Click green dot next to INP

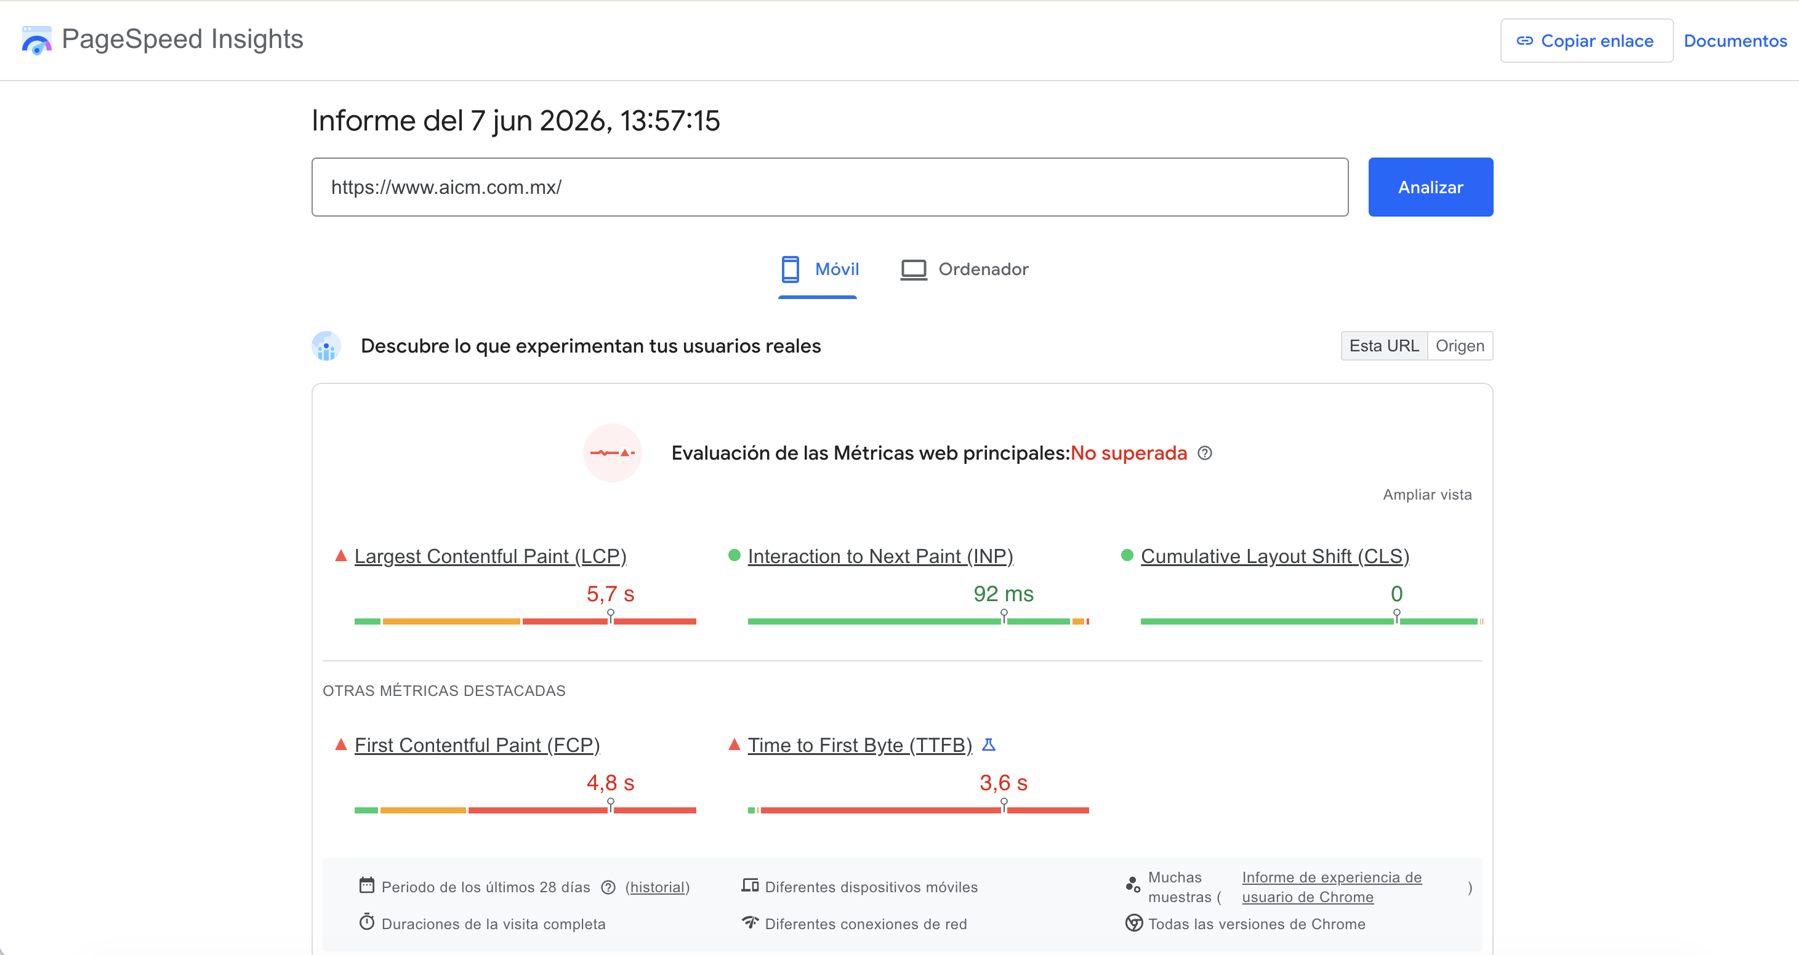point(734,555)
